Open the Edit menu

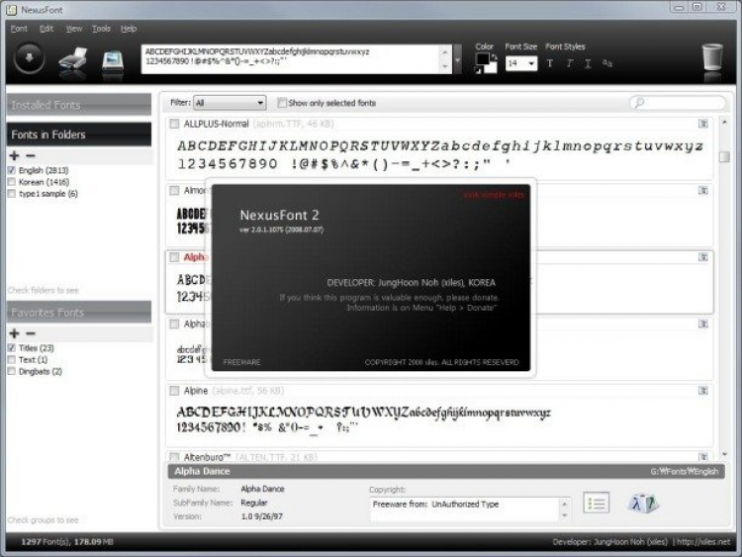point(46,29)
